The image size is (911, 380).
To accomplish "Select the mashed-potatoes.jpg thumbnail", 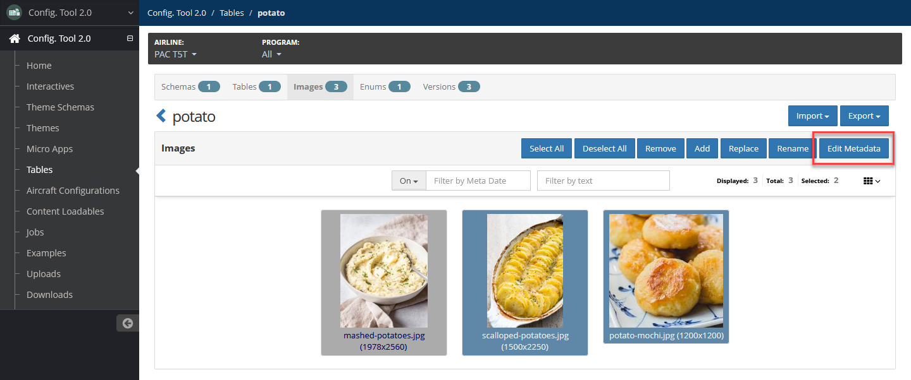I will pyautogui.click(x=384, y=283).
